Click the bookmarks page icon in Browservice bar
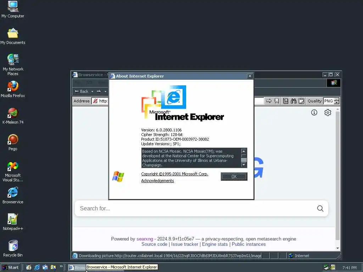Image resolution: width=363 pixels, height=272 pixels. tap(286, 101)
